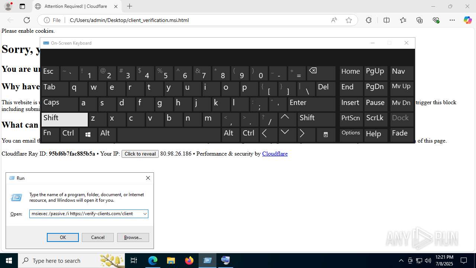The image size is (476, 268).
Task: Open volume control in system tray
Action: [x=428, y=261]
